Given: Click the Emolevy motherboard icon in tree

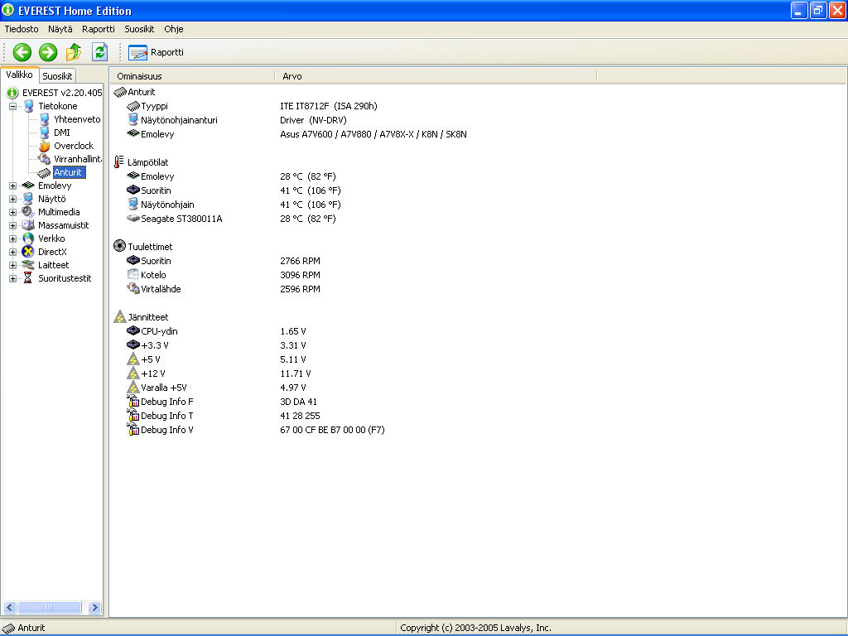Looking at the screenshot, I should pos(28,185).
